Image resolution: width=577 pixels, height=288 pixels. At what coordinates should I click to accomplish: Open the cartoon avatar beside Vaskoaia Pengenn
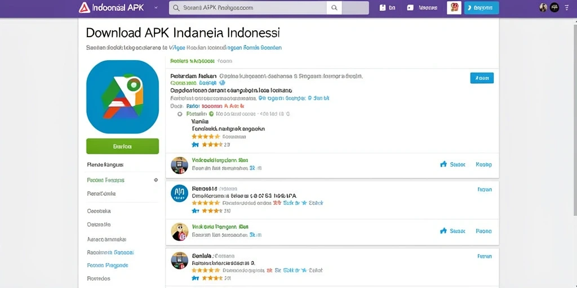[x=180, y=232]
